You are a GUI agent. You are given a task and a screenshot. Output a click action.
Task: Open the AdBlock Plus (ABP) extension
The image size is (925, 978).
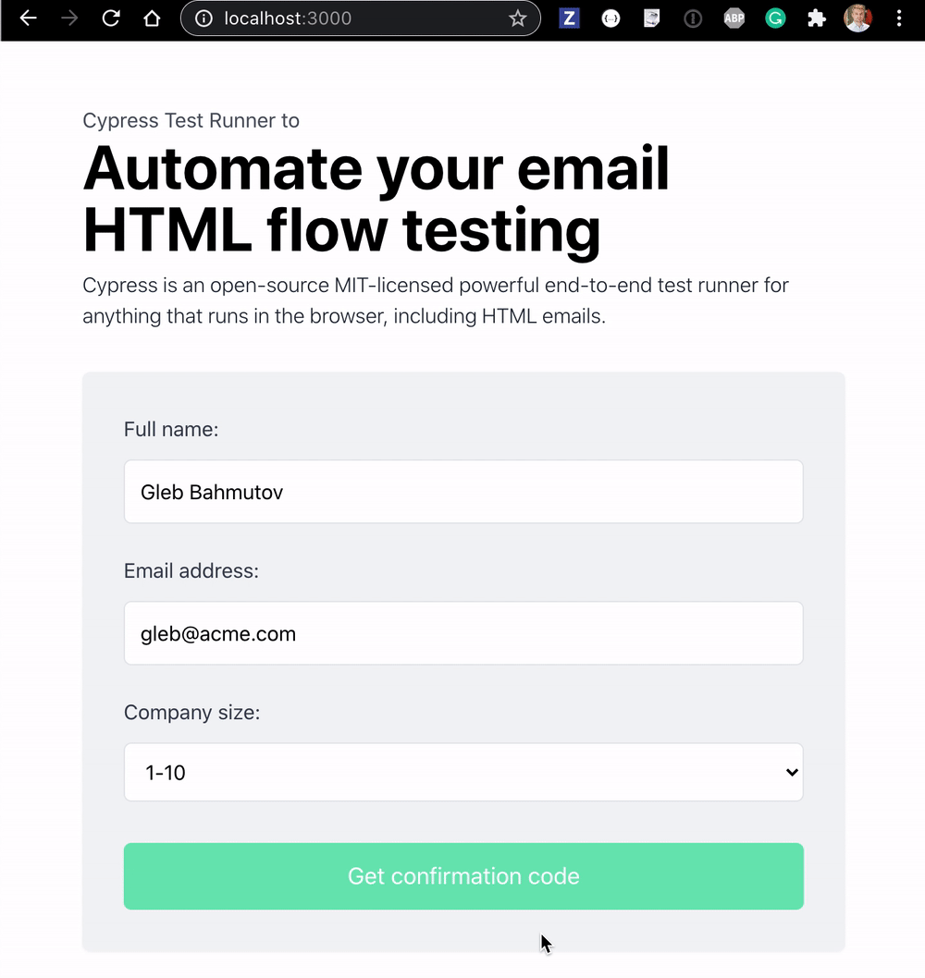click(734, 18)
